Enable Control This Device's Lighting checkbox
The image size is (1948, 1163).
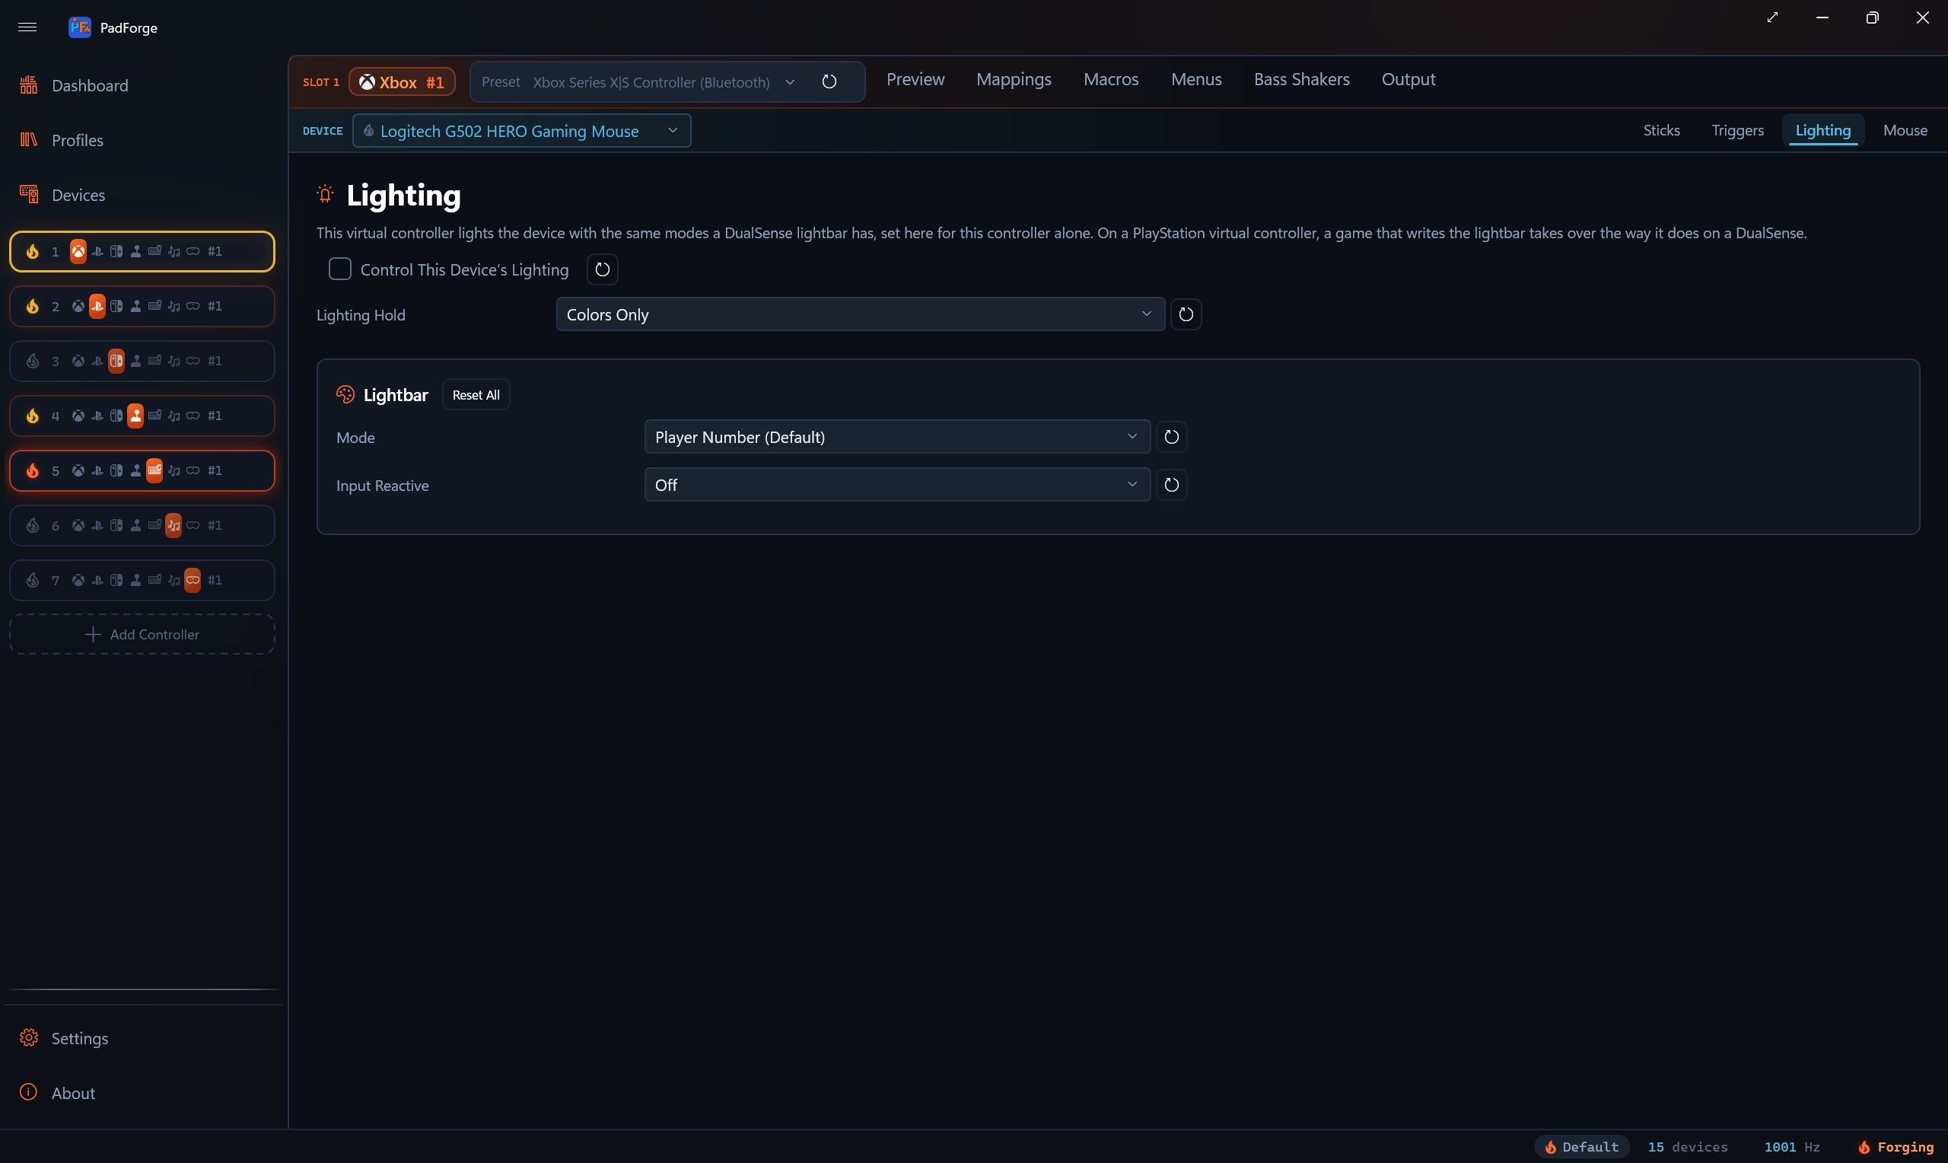340,269
